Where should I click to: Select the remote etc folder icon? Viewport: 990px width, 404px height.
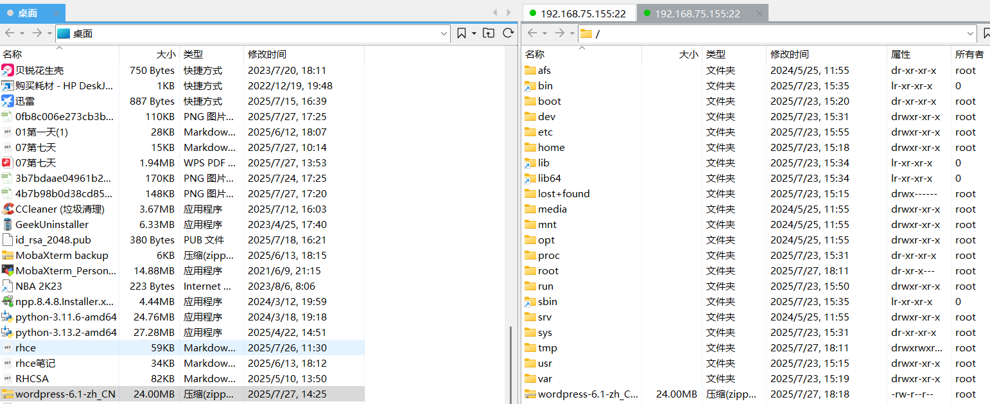point(530,132)
